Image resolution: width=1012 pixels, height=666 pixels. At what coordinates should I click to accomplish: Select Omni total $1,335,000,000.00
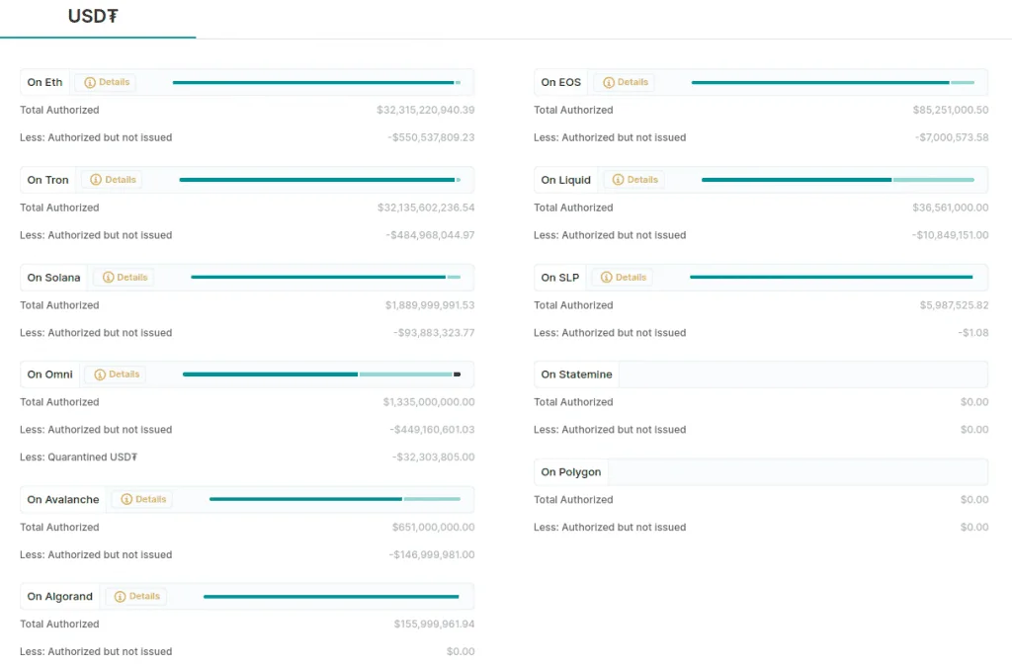click(x=429, y=401)
